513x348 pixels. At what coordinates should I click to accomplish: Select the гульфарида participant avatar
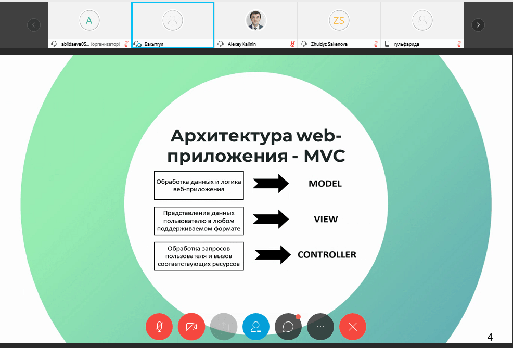click(422, 20)
